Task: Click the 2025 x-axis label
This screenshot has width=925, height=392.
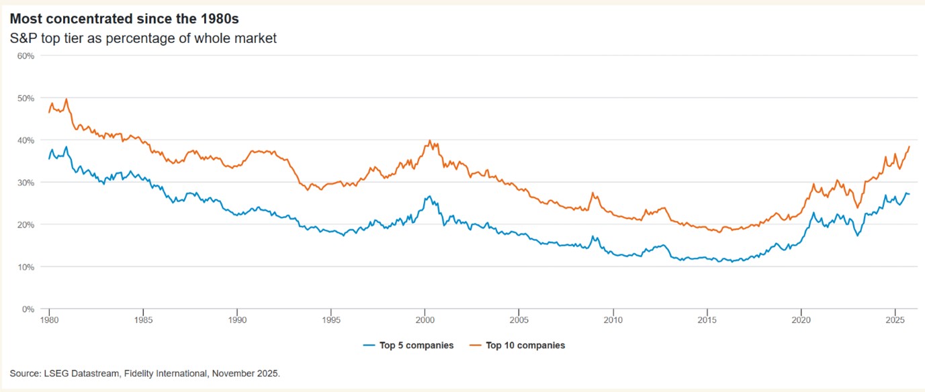Action: [x=894, y=320]
